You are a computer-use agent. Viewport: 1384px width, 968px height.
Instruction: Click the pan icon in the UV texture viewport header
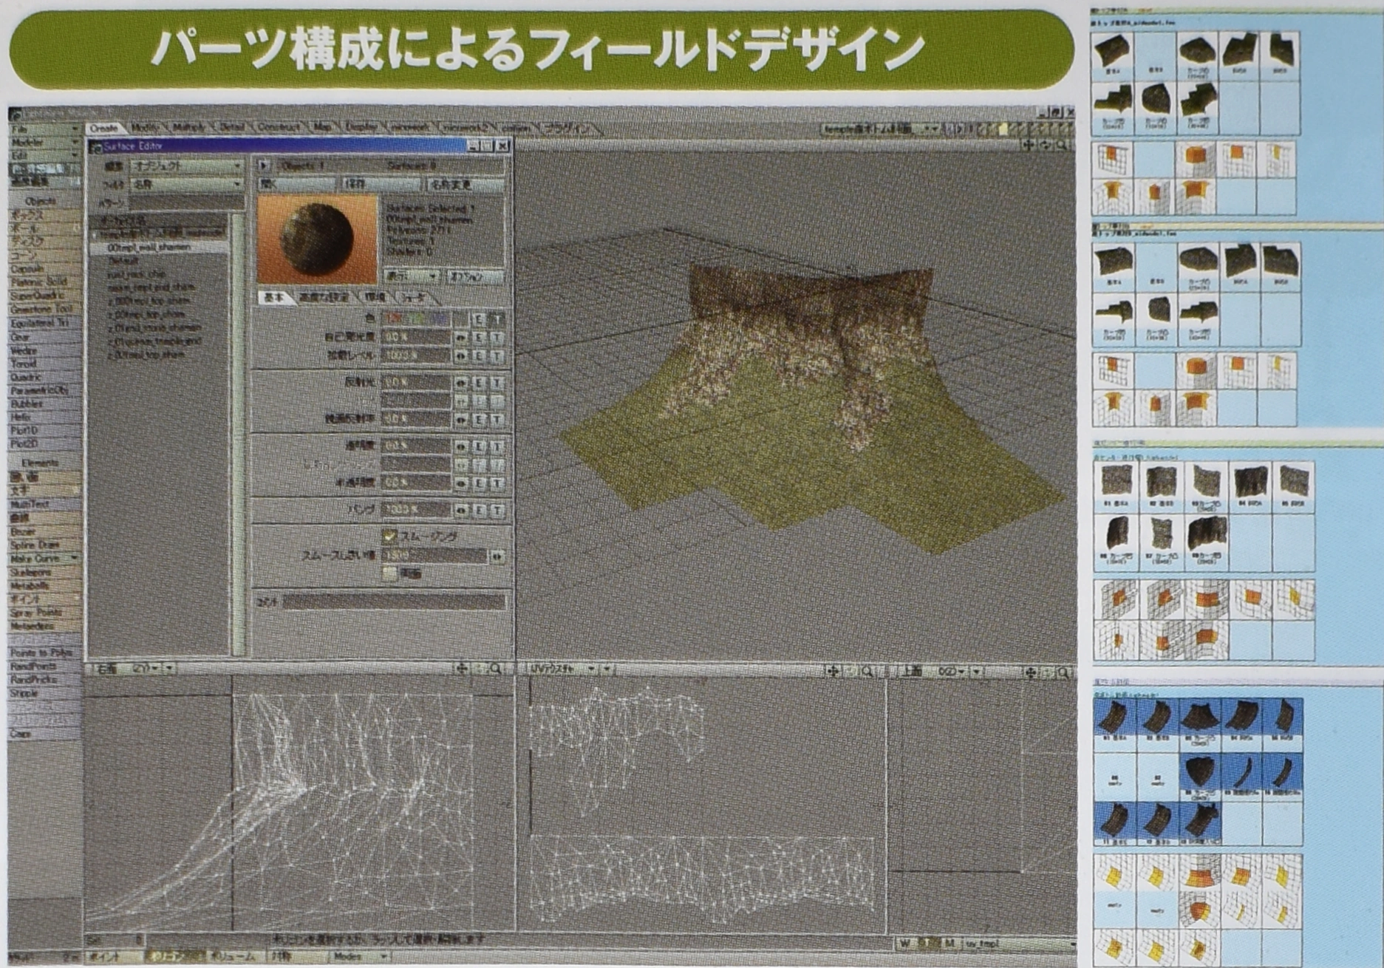[834, 671]
